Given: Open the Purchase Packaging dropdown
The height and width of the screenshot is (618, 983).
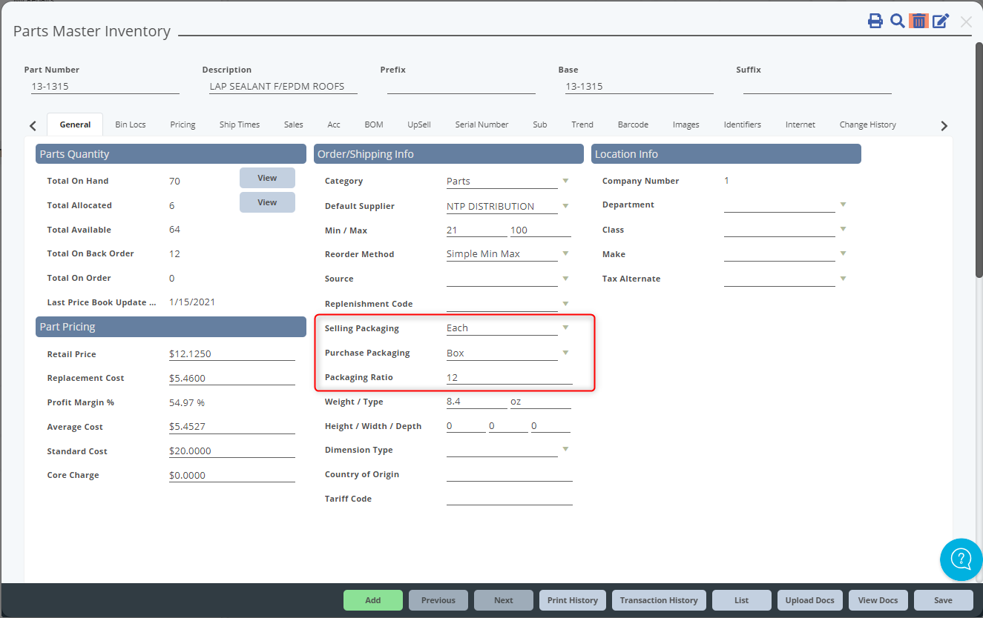Looking at the screenshot, I should pyautogui.click(x=565, y=353).
